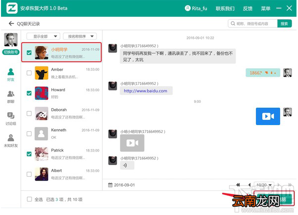
Task: Uncheck the Patrick contact checkbox
Action: (x=29, y=154)
